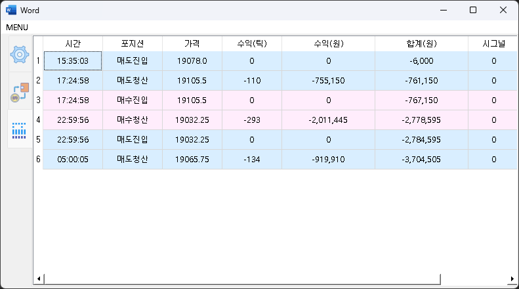Select the orange flow-link sidebar icon
This screenshot has width=519, height=289.
pyautogui.click(x=20, y=93)
